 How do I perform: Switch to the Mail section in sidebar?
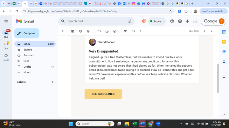6,34
